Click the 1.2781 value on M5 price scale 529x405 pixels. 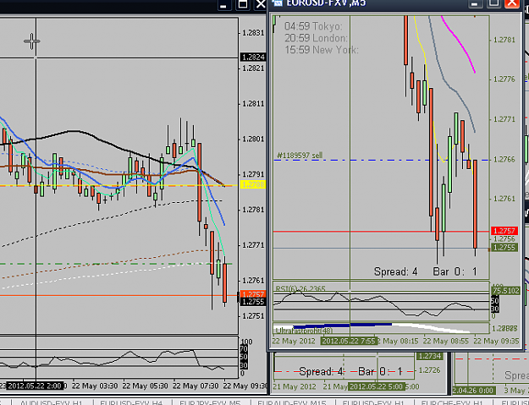point(504,40)
